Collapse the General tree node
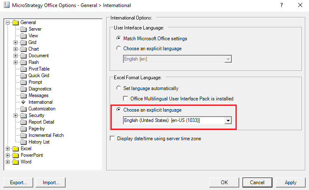The width and height of the screenshot is (309, 190). point(8,23)
